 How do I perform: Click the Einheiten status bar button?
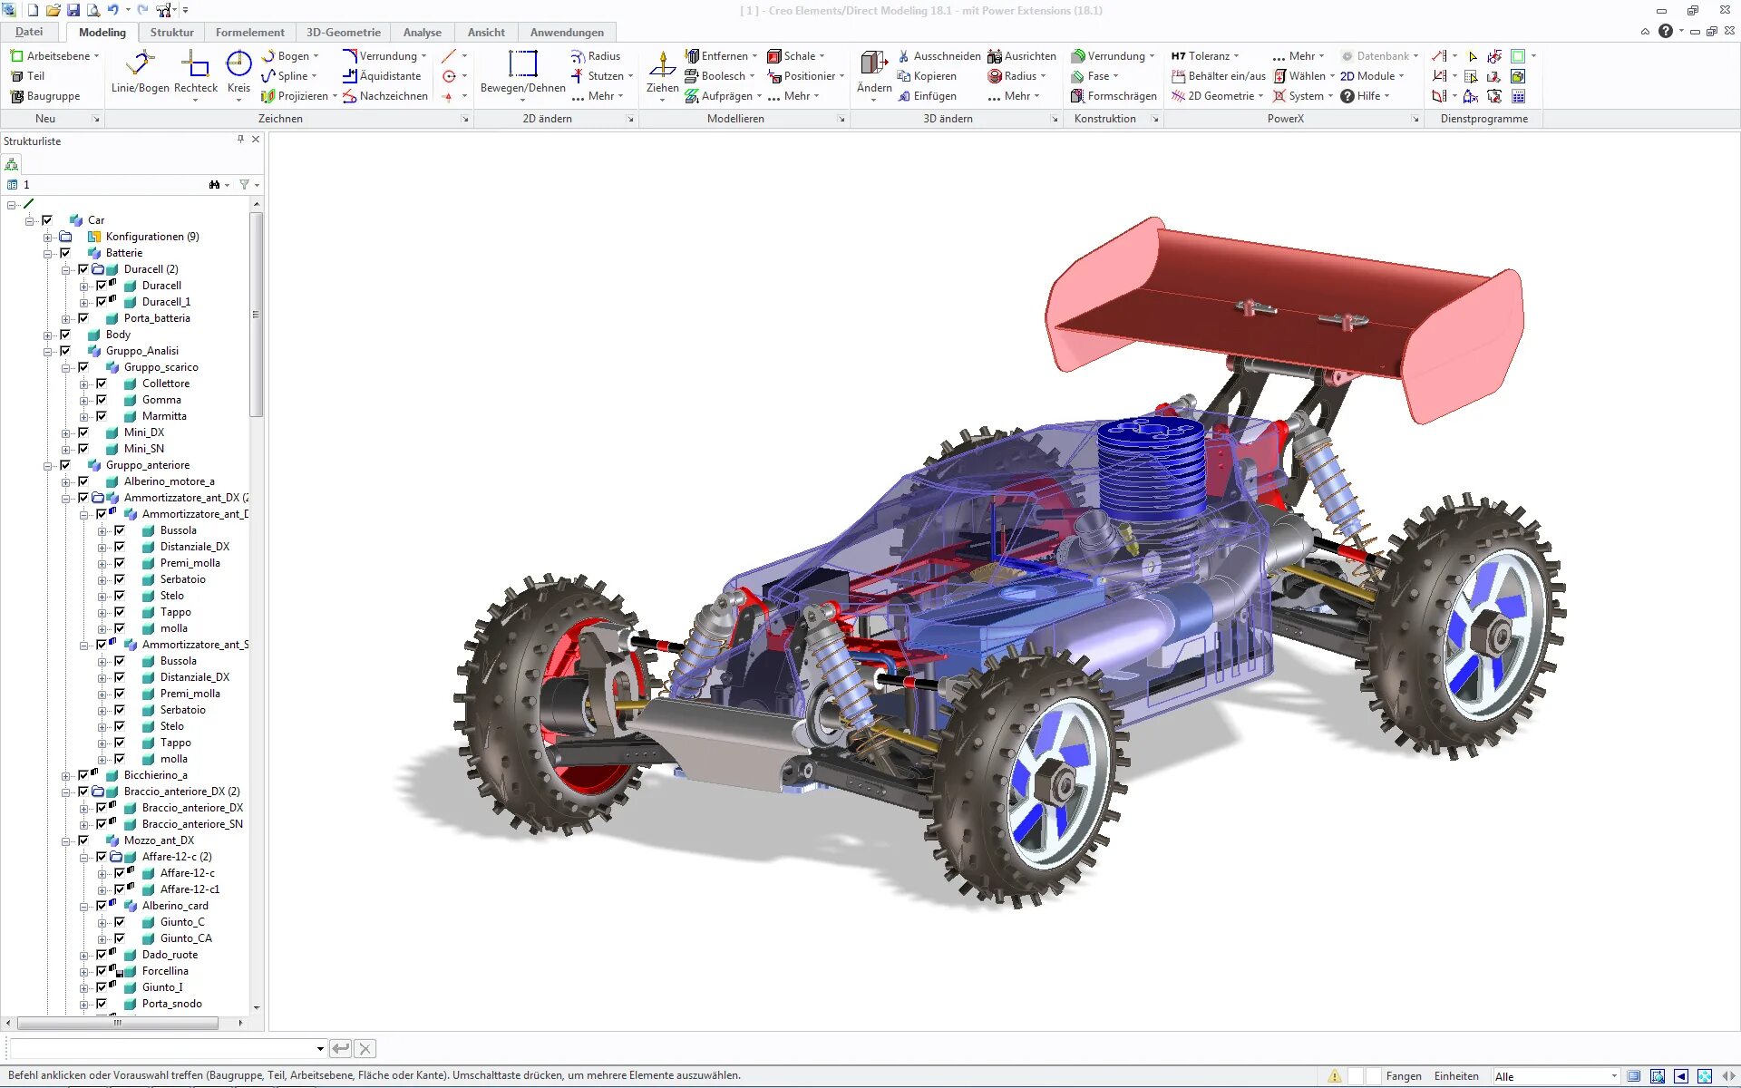click(1455, 1076)
